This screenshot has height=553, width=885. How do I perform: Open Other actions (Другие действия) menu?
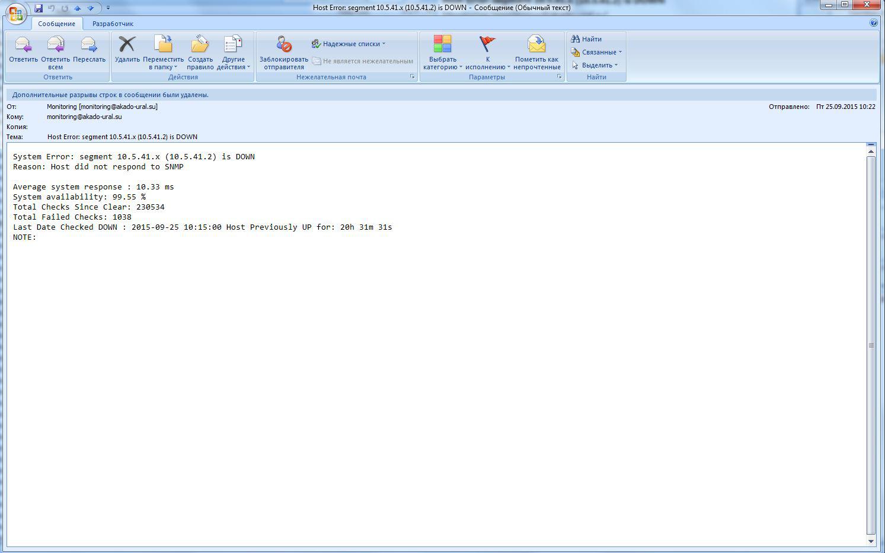coord(234,53)
